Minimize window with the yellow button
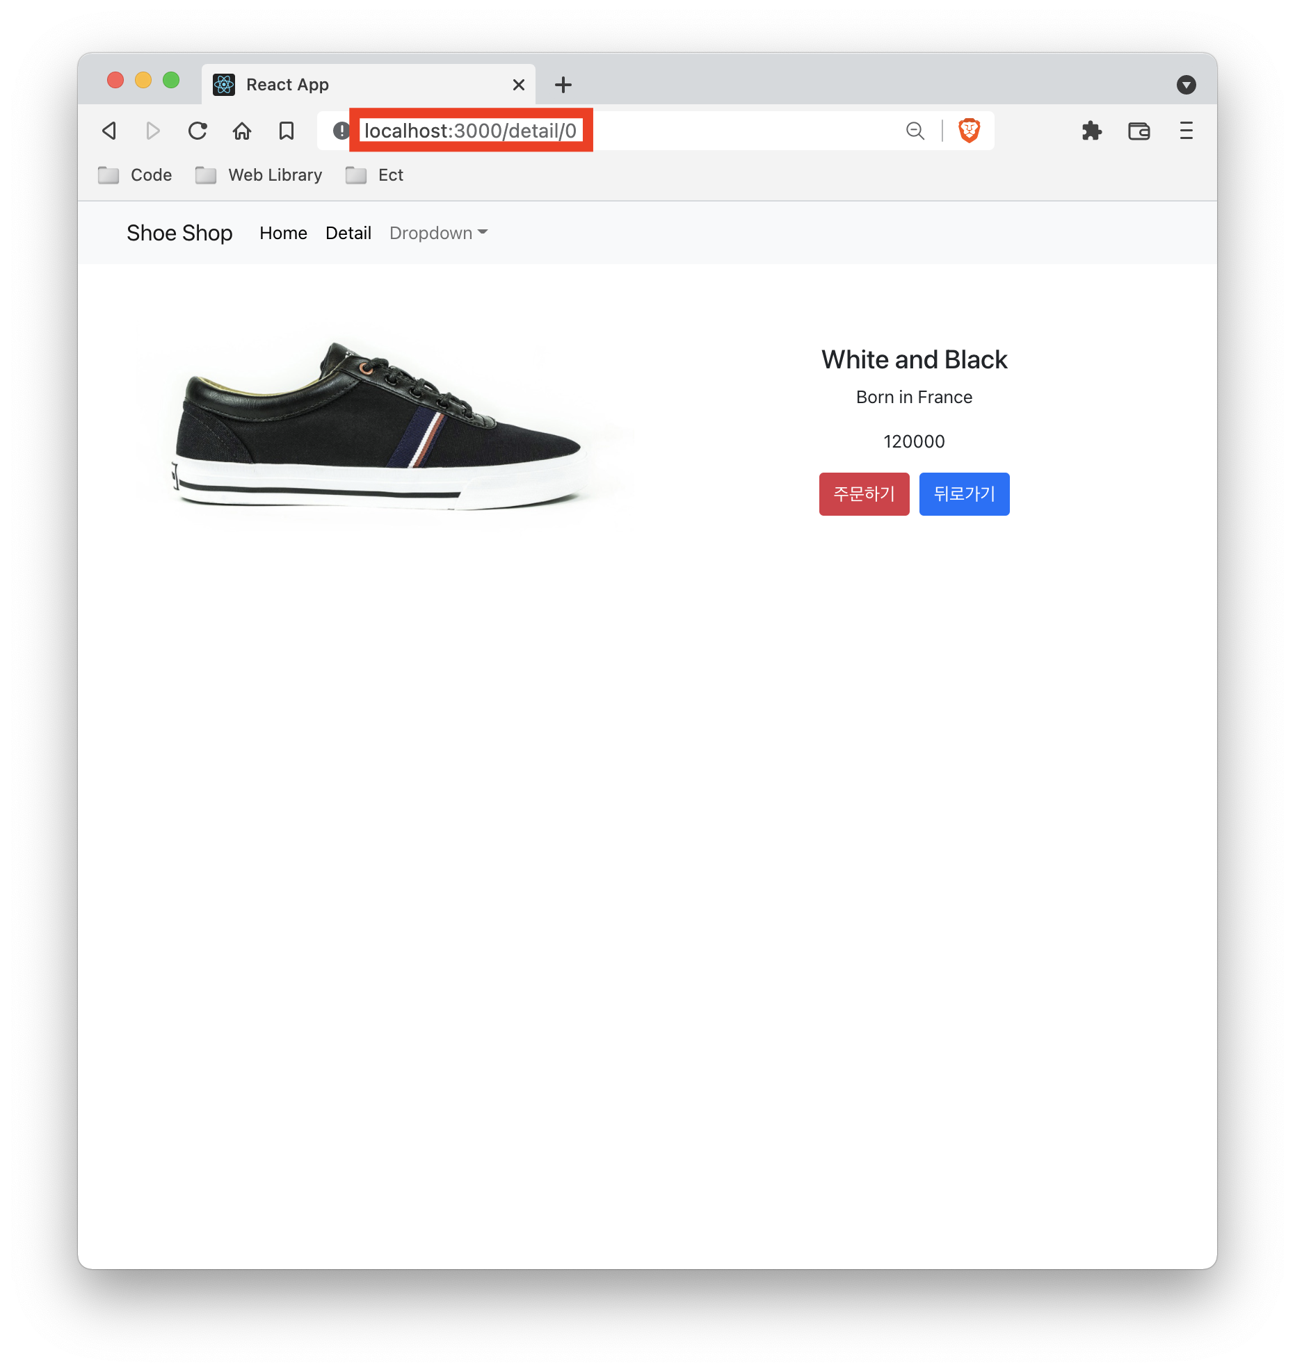Image resolution: width=1295 pixels, height=1372 pixels. tap(143, 81)
